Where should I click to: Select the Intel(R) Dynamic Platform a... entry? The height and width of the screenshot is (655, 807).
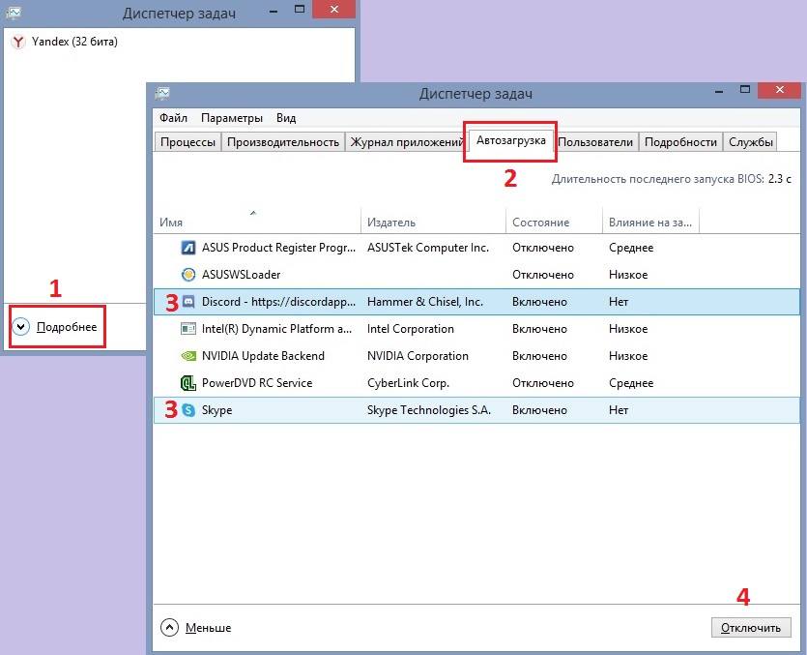(x=276, y=329)
